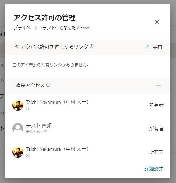The width and height of the screenshot is (176, 183).
Task: Click the share arrow icon next to 共有
Action: [x=147, y=47]
